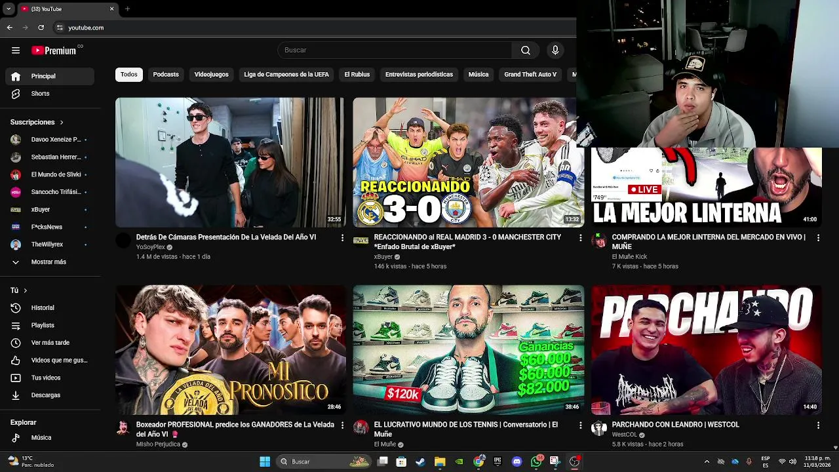Play MI PRONOSTICO video thumbnail

(x=230, y=350)
